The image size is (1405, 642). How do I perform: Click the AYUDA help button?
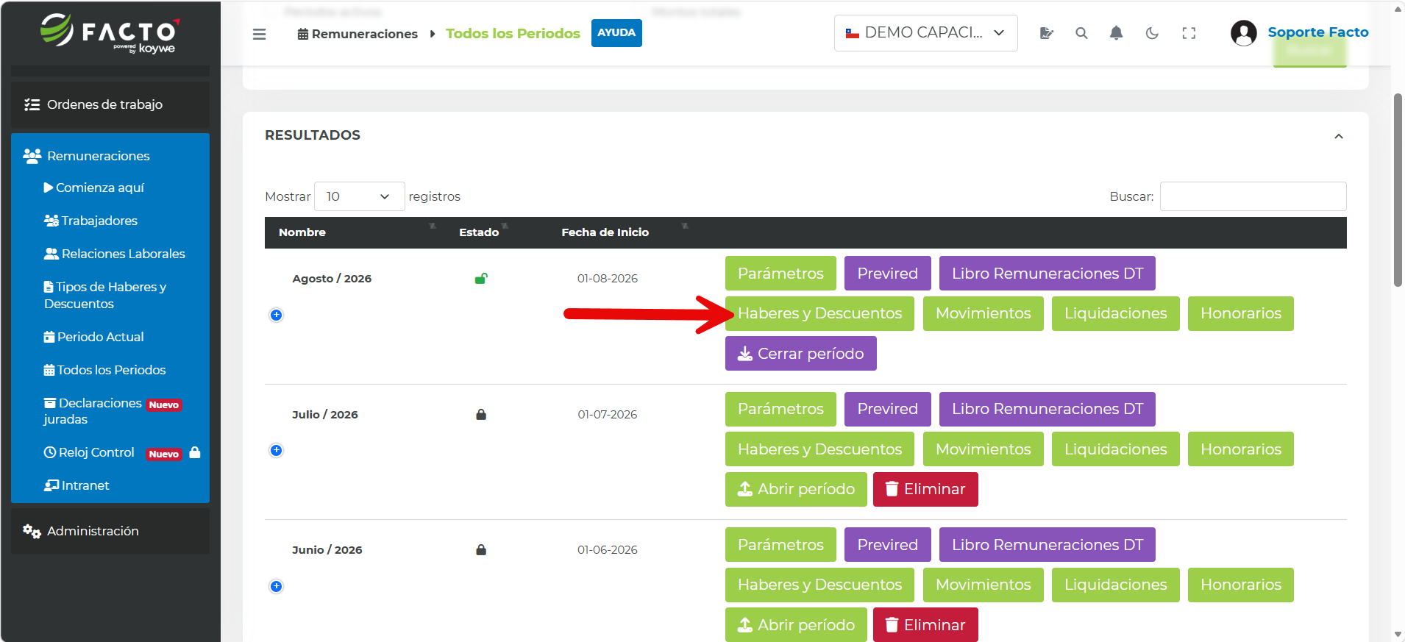point(616,33)
